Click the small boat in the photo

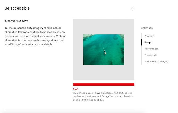[x=105, y=52]
